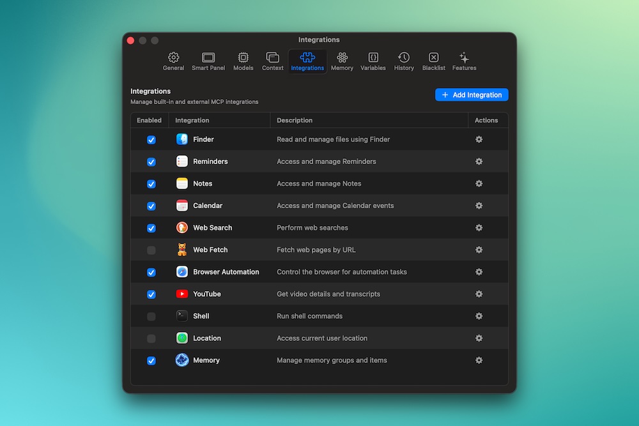Click the Reminders integration icon
Screen dimensions: 639x426
pos(182,162)
